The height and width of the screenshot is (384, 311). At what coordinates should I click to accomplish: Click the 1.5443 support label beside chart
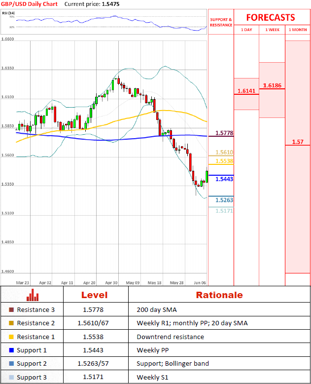[224, 179]
